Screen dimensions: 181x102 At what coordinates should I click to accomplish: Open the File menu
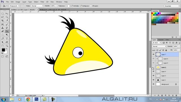tap(7, 2)
